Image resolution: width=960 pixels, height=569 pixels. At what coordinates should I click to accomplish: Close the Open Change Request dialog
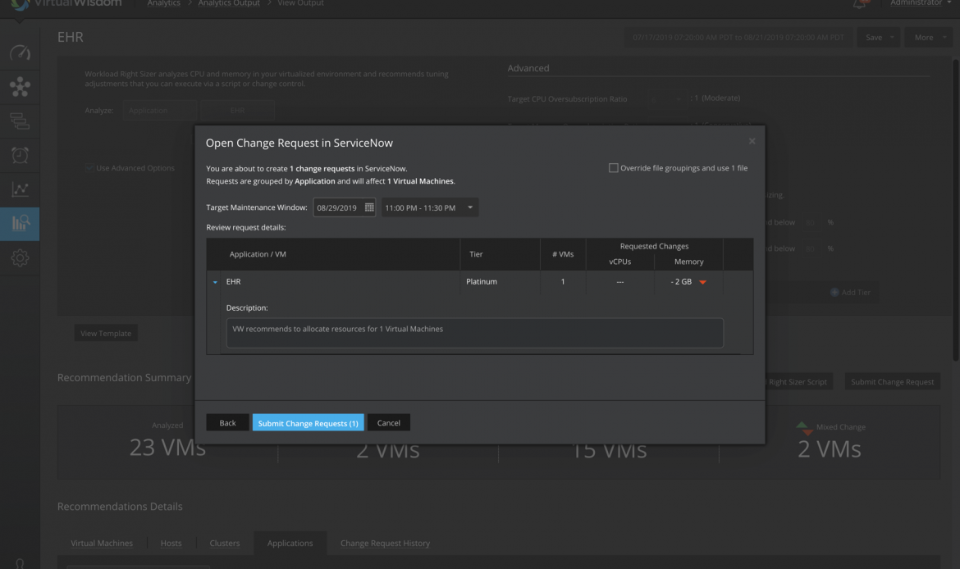point(752,142)
